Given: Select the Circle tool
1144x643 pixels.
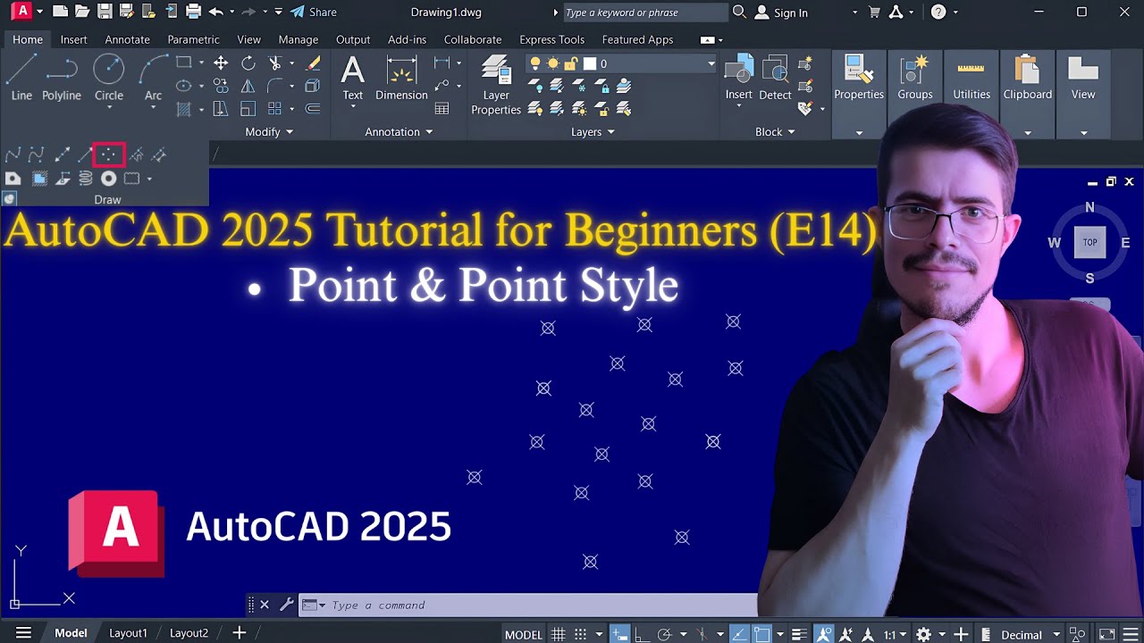Looking at the screenshot, I should pos(109,78).
